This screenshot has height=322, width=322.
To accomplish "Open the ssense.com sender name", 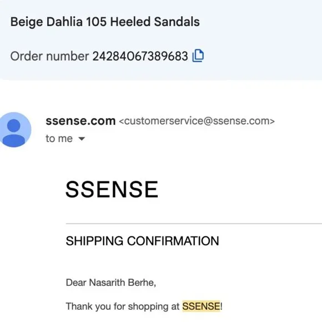I will 80,121.
